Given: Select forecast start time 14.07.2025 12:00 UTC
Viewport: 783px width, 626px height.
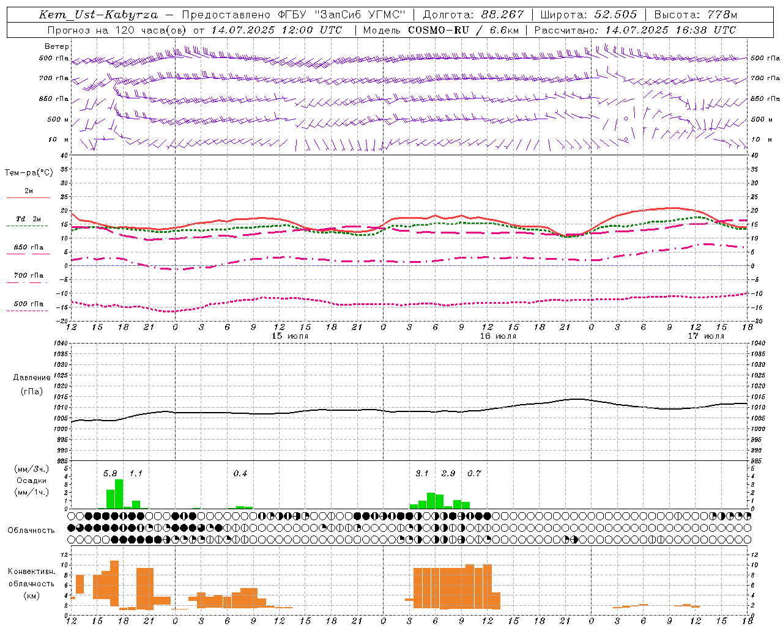Looking at the screenshot, I should click(276, 30).
